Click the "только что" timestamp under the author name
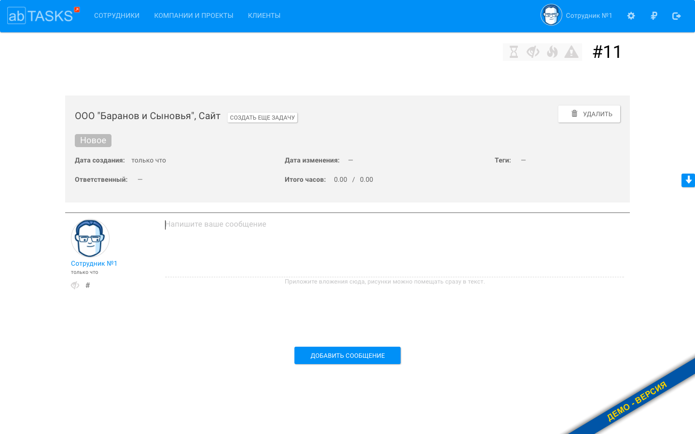This screenshot has width=695, height=434. [x=84, y=272]
